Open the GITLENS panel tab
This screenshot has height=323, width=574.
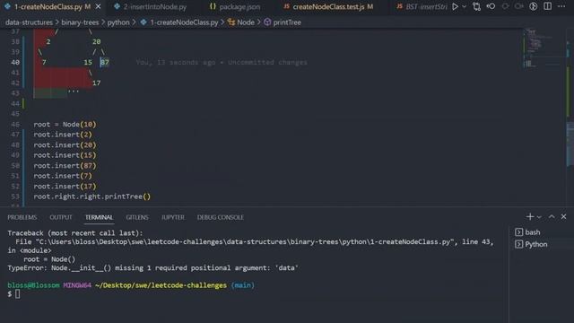point(137,217)
